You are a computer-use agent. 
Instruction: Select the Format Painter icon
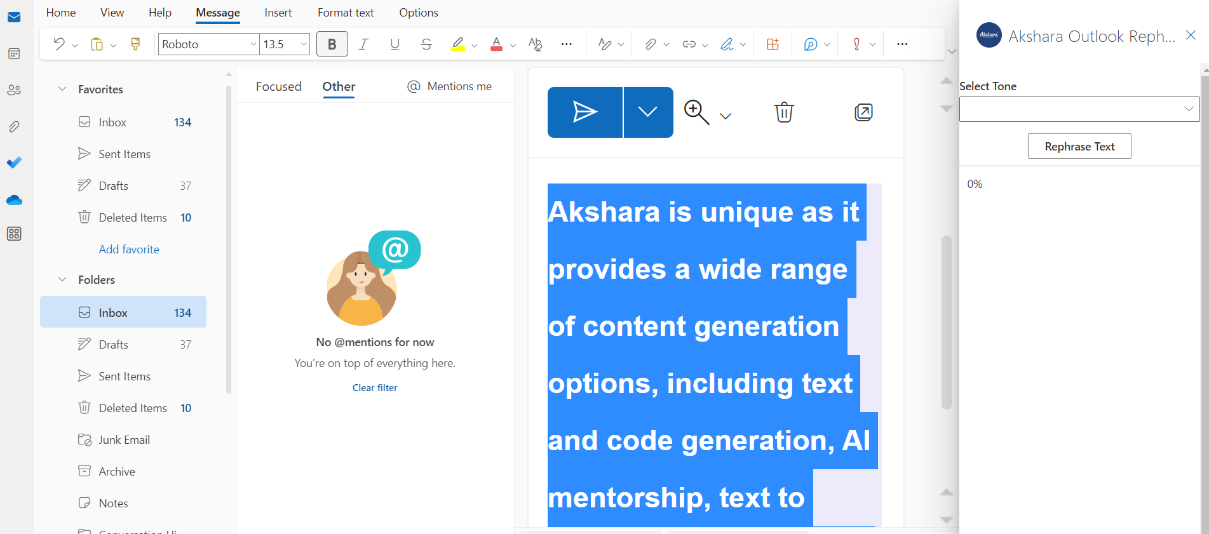(x=135, y=44)
